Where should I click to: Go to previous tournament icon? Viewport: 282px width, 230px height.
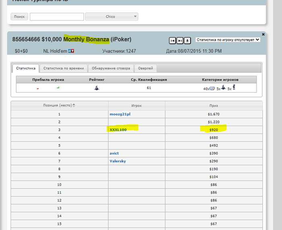tap(172, 40)
